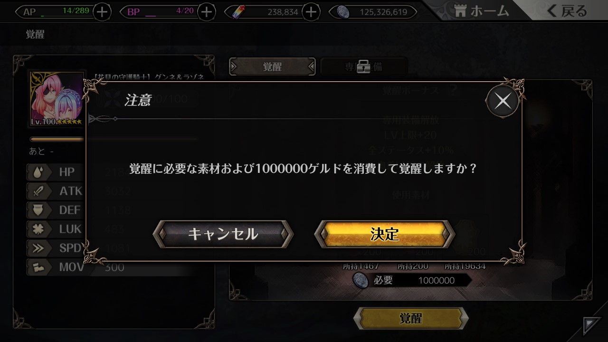Open the locked 専用装備 tab
Screen dimensions: 608x342
coord(364,66)
